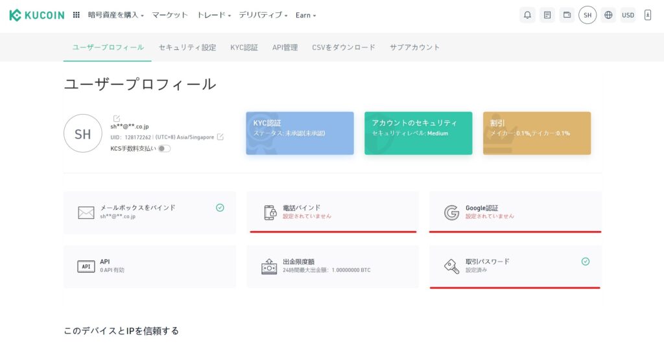Click the このデバイスとIPを信頼する heading
664x349 pixels.
pyautogui.click(x=121, y=331)
